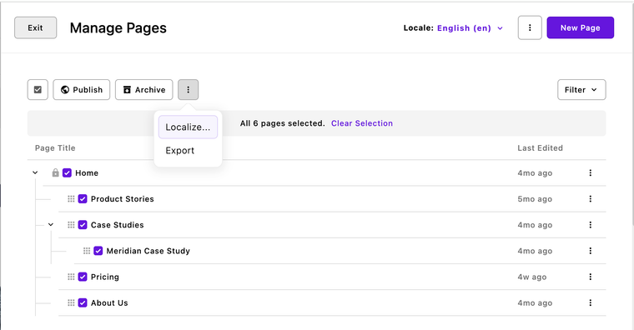This screenshot has height=330, width=634.
Task: Click the Last Edited column header
Action: (541, 147)
